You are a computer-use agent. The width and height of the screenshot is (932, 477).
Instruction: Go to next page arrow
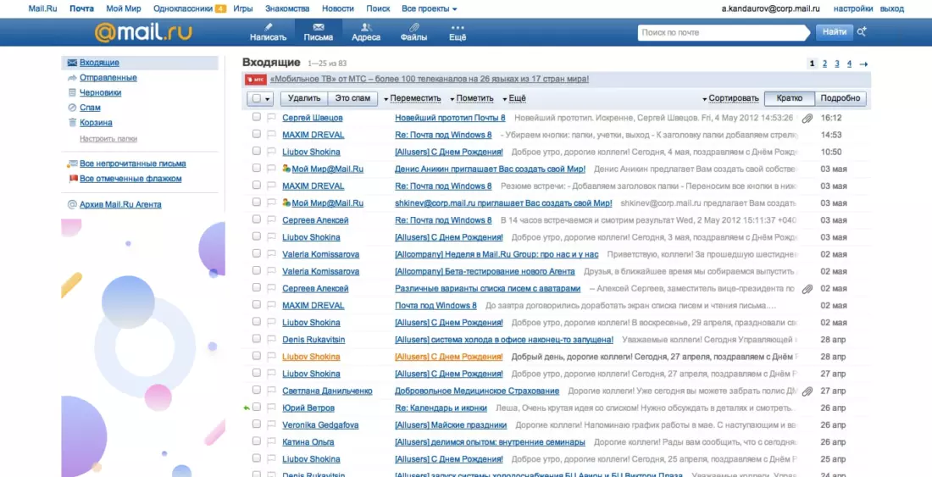click(x=863, y=64)
